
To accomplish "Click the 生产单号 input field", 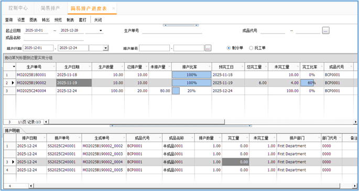I will [x=172, y=31].
